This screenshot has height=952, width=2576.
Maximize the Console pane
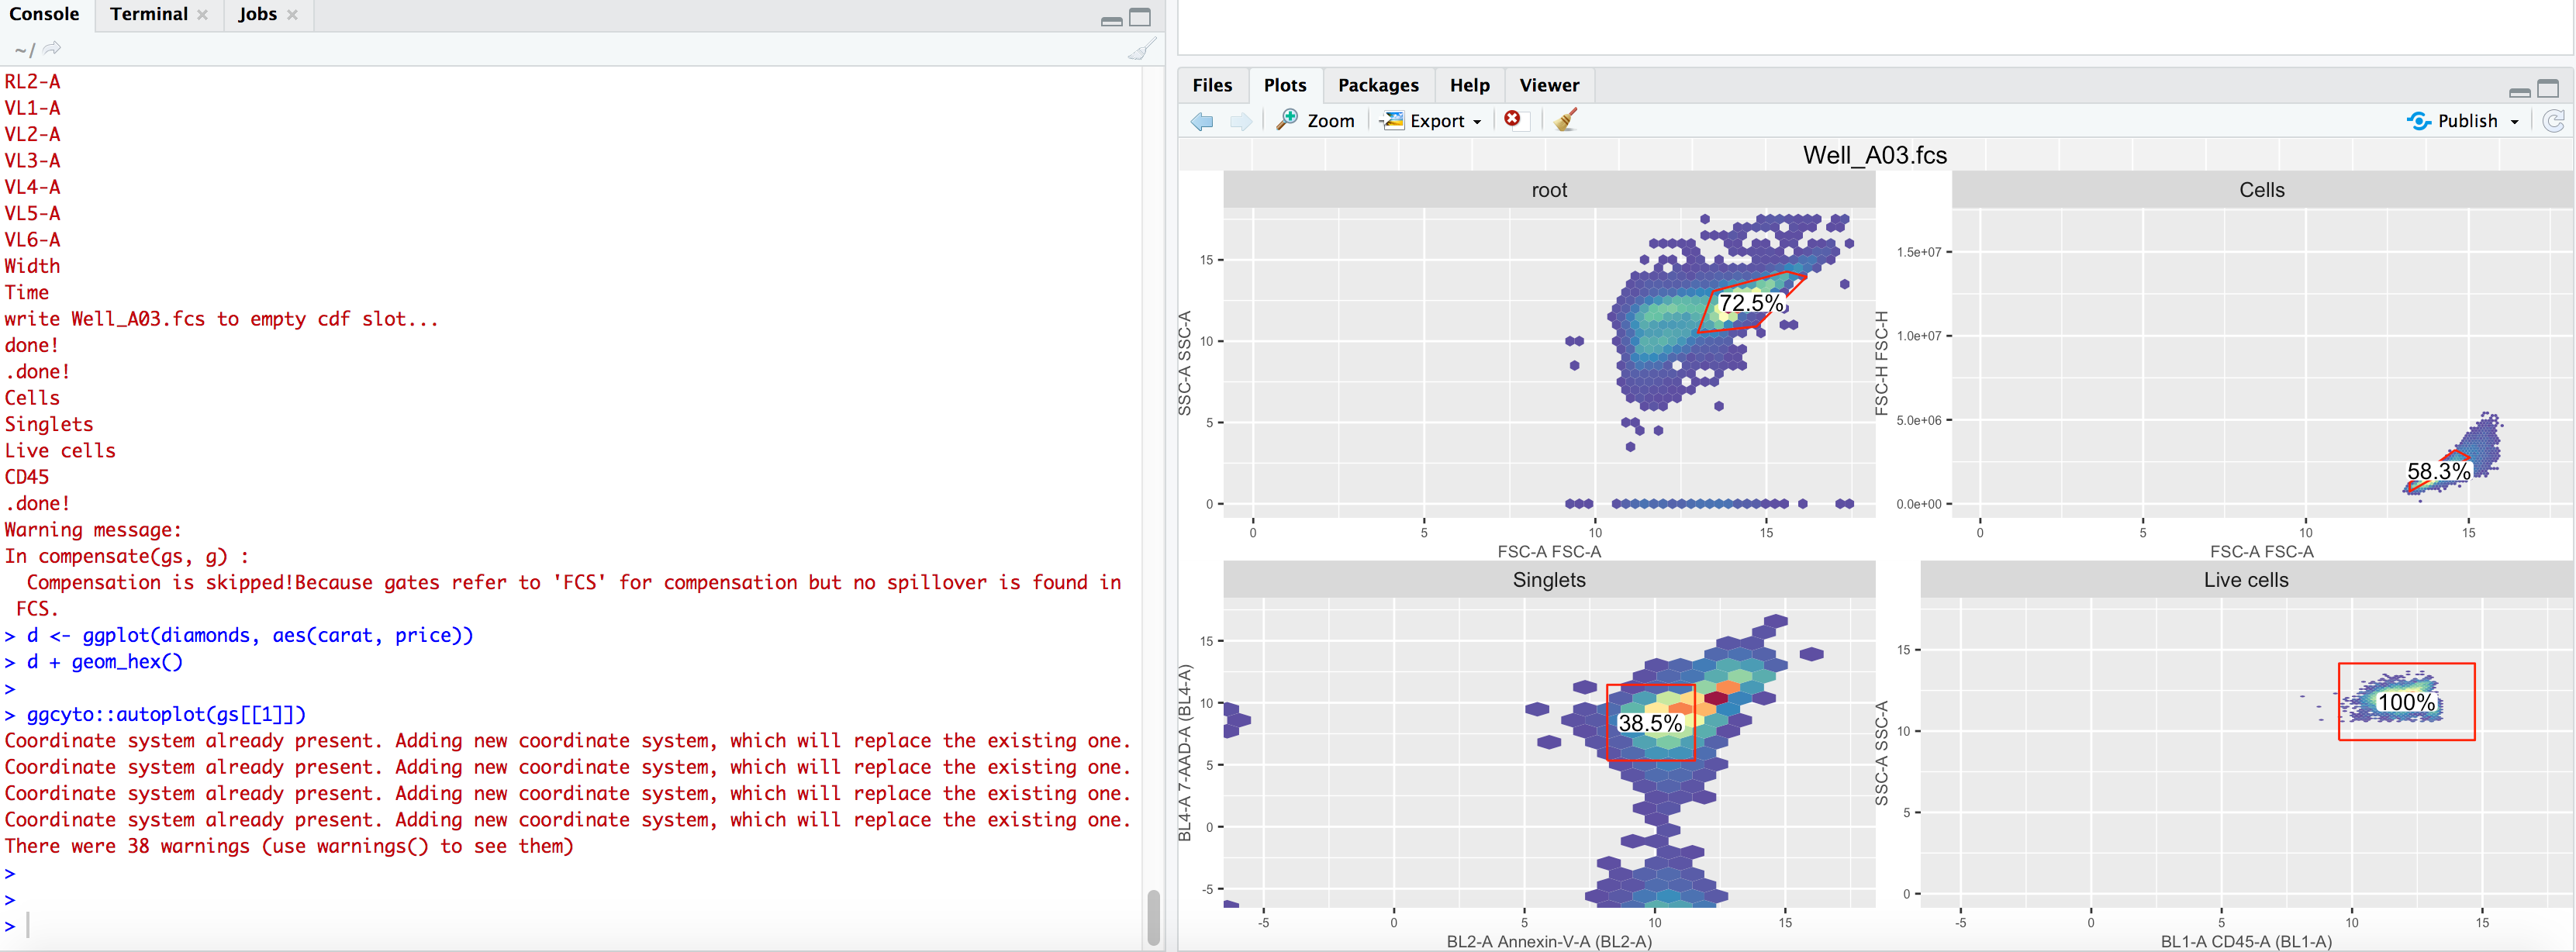(x=1141, y=17)
